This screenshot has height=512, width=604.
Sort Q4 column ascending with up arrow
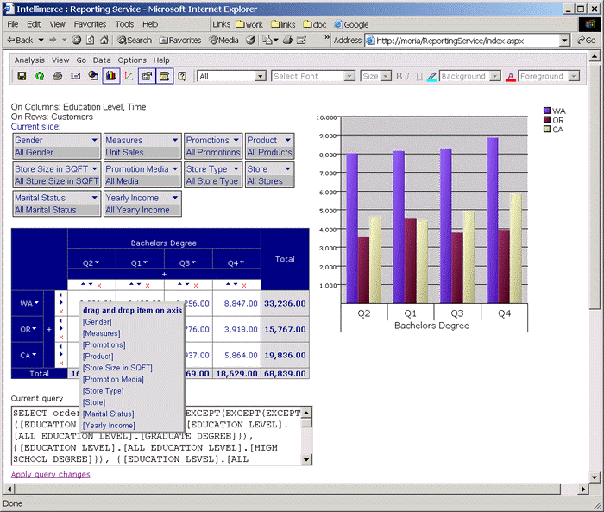click(x=228, y=284)
